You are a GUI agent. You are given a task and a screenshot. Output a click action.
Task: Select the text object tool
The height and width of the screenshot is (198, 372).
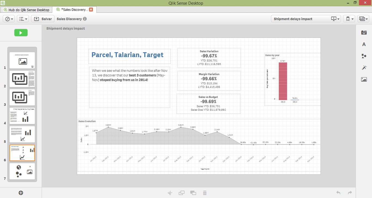click(364, 44)
